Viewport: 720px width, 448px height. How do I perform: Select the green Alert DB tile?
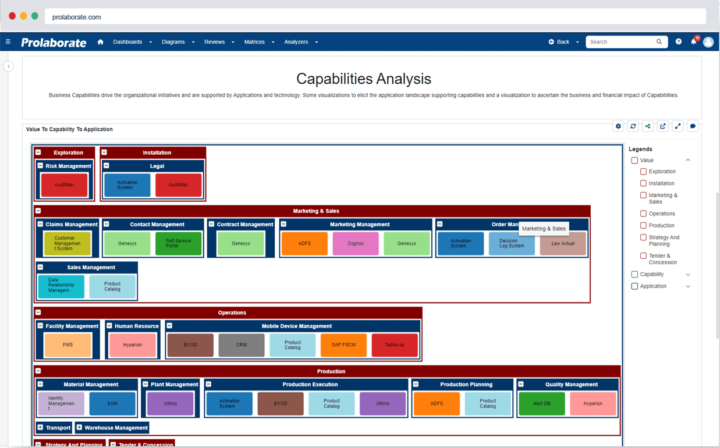coord(542,403)
